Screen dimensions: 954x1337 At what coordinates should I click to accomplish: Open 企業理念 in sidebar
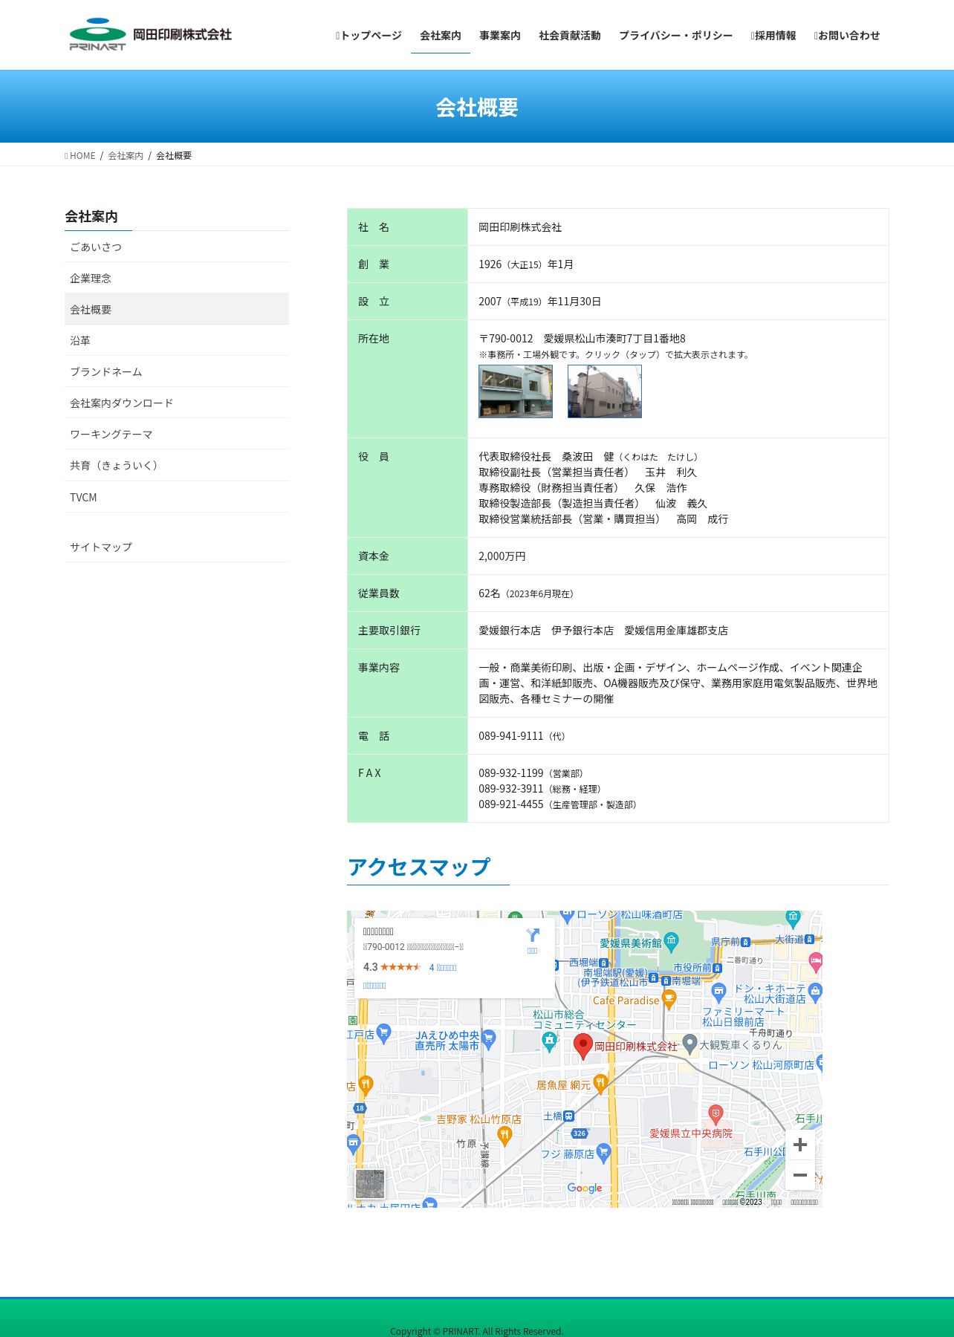[177, 278]
